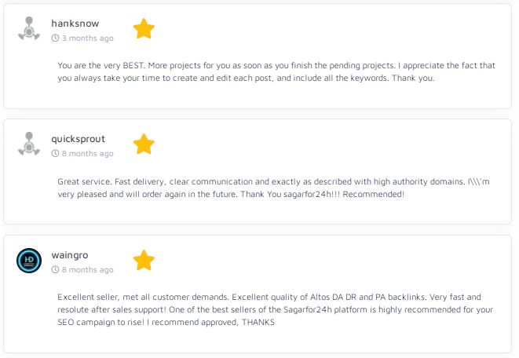Click the '3 months ago' timestamp
The height and width of the screenshot is (358, 519).
(x=87, y=38)
